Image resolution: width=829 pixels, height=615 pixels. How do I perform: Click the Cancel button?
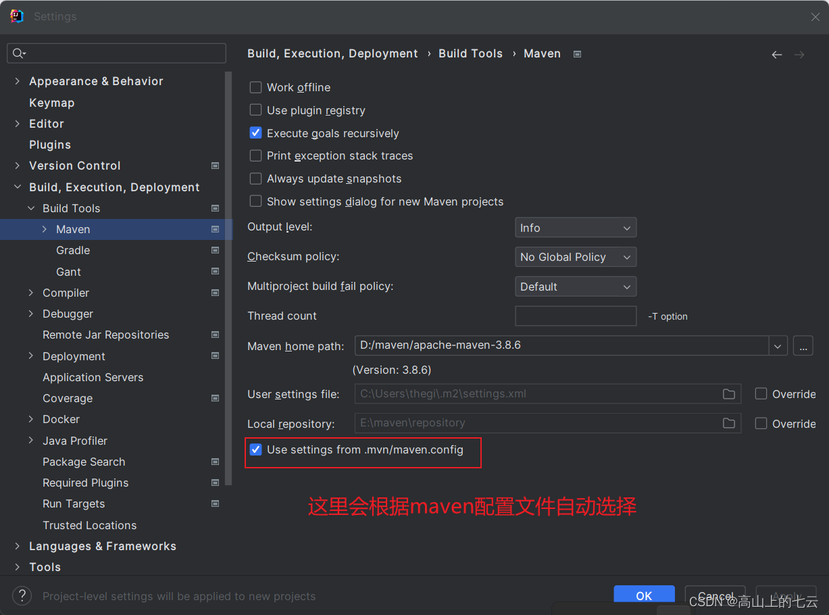click(715, 595)
